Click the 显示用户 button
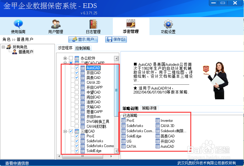This screenshot has width=244, height=166. [83, 39]
